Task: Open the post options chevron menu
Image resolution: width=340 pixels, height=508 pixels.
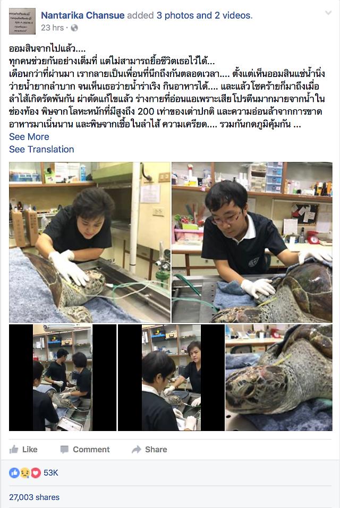Action: click(x=328, y=13)
